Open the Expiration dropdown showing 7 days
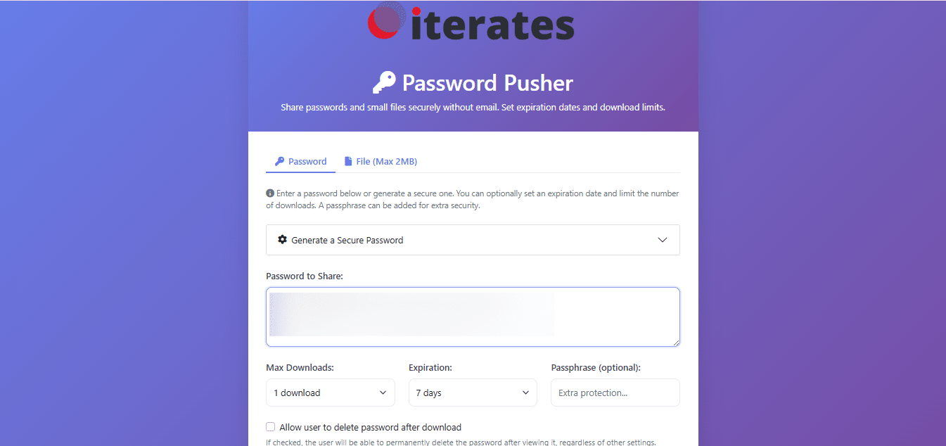The width and height of the screenshot is (946, 446). (473, 393)
